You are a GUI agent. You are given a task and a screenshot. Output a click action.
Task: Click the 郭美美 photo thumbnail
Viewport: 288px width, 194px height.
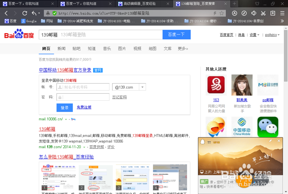tap(242, 85)
